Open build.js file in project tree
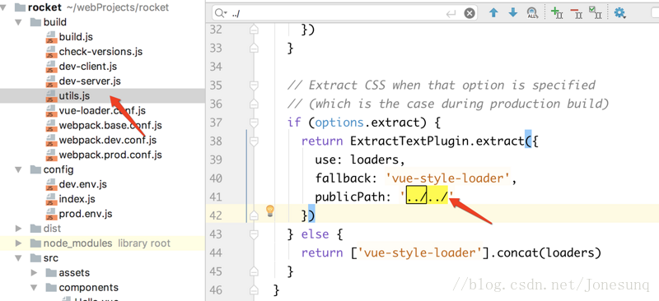The image size is (659, 301). 76,37
